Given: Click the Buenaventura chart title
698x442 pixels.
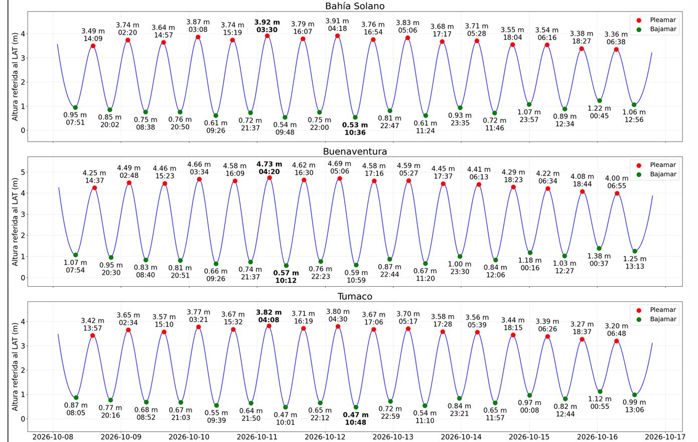Looking at the screenshot, I should pos(355,151).
